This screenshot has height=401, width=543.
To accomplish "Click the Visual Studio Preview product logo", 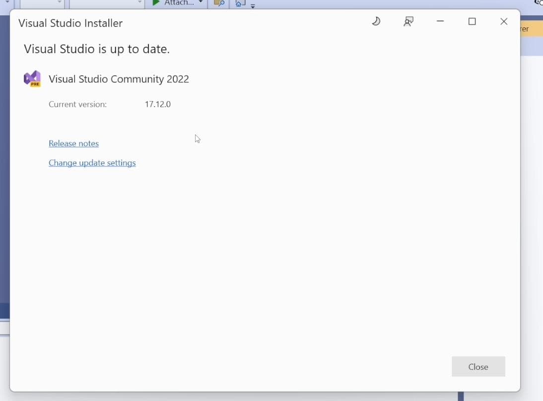I will [32, 78].
